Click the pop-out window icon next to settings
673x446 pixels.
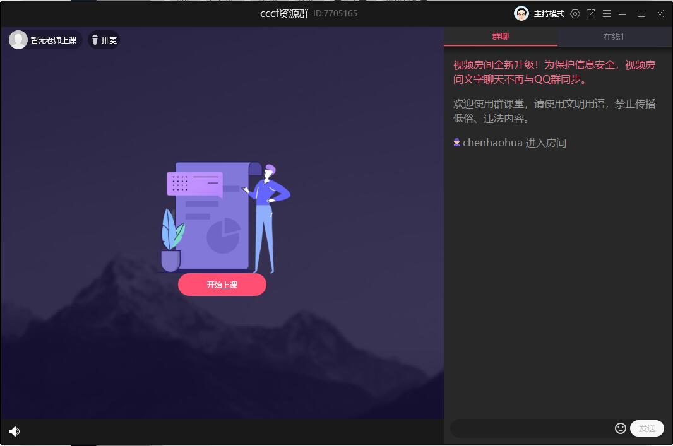[591, 13]
